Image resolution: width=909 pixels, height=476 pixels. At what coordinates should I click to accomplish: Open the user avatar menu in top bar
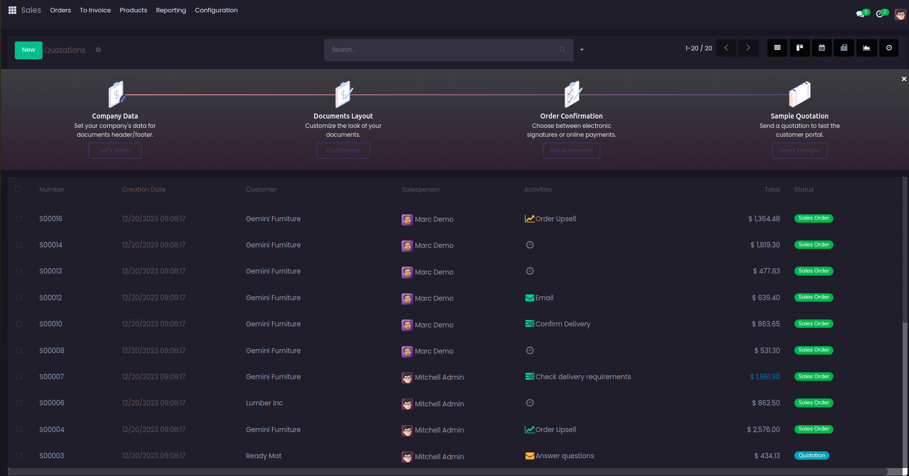[900, 14]
